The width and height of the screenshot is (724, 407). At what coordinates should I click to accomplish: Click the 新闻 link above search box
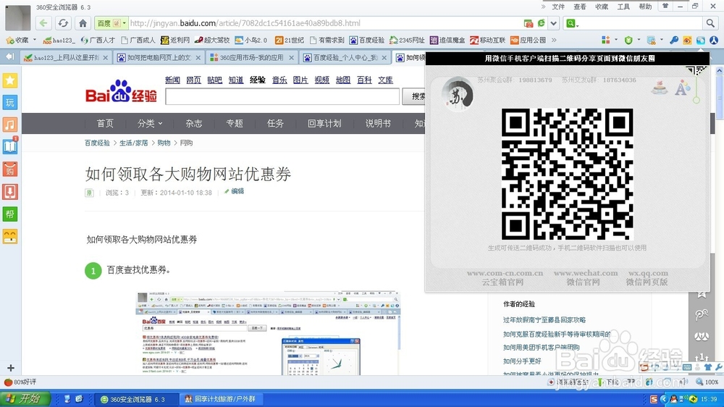pos(172,80)
